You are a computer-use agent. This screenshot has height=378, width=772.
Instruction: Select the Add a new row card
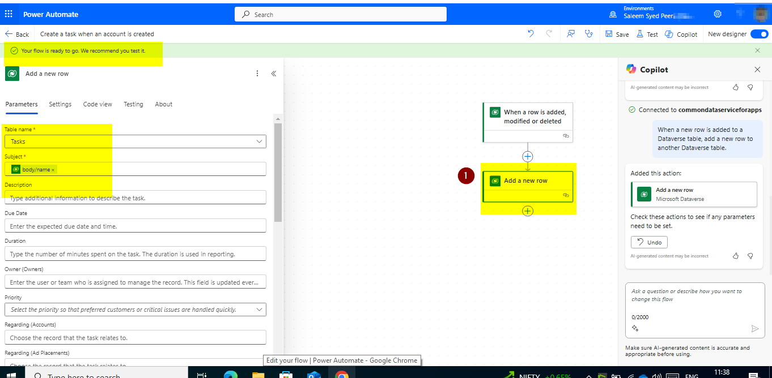coord(527,186)
